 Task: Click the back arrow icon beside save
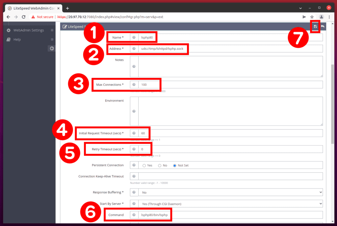click(323, 26)
